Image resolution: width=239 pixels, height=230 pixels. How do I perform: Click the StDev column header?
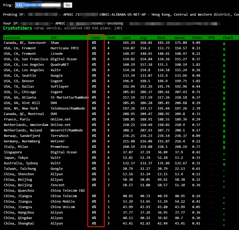tap(197, 38)
